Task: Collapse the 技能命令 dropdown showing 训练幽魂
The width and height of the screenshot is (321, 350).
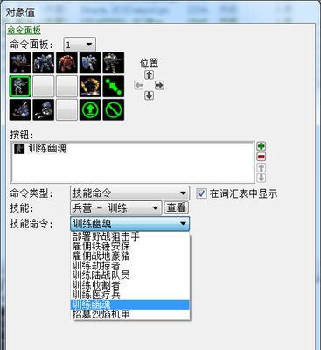Action: [x=129, y=224]
